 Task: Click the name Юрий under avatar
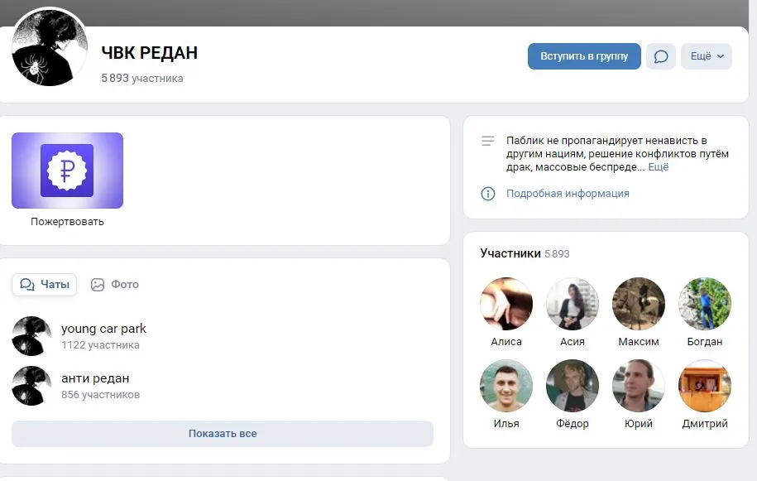tap(639, 424)
